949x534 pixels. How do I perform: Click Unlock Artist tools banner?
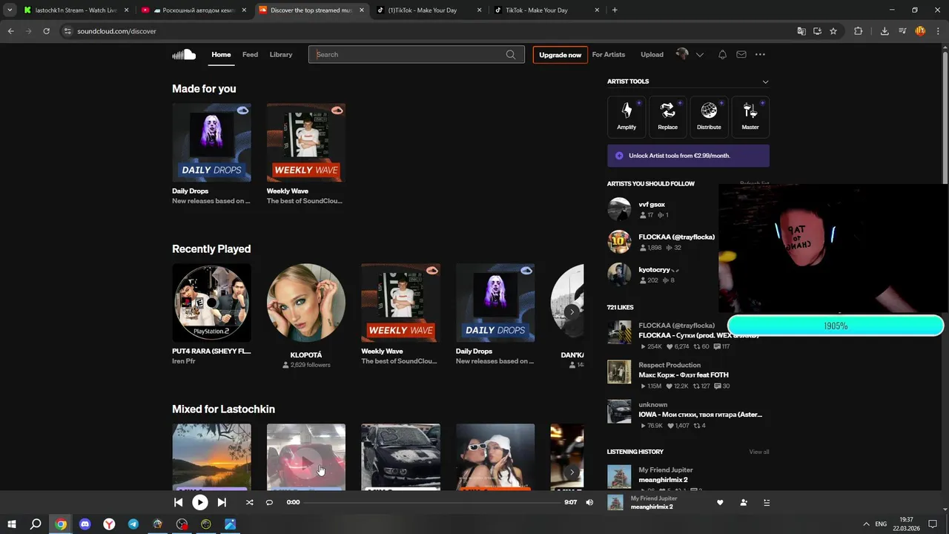tap(688, 156)
